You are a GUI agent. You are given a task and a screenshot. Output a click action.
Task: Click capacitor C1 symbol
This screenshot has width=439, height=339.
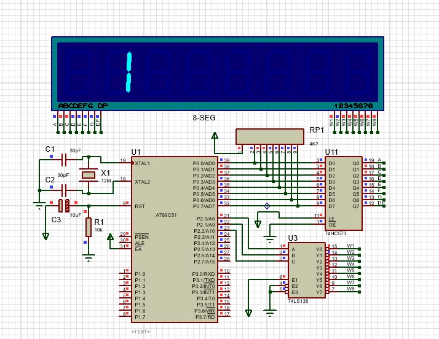click(x=63, y=159)
